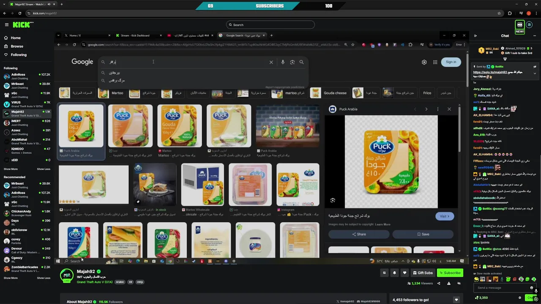541x304 pixels.
Task: Expand Recommended with bottom Show More
Action: [x=11, y=278]
